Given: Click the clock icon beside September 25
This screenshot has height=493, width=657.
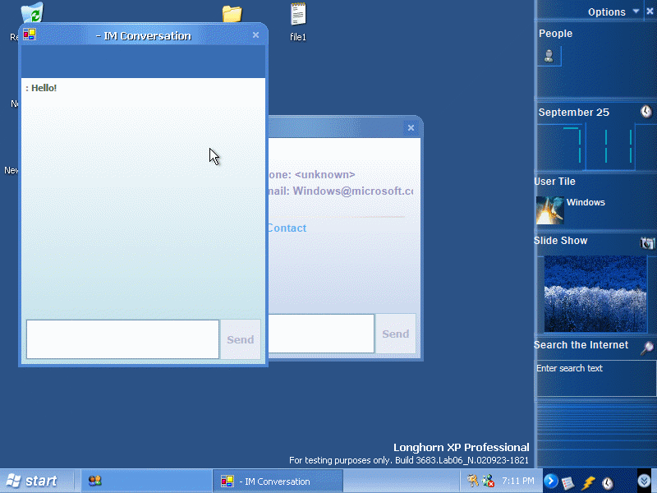Looking at the screenshot, I should (646, 112).
